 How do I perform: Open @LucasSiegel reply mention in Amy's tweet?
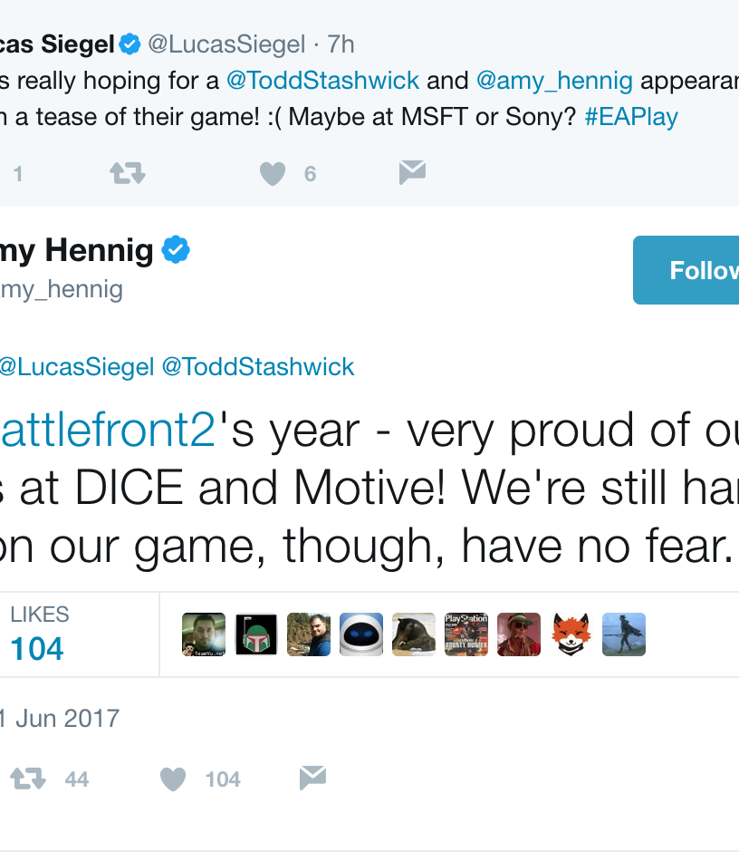pyautogui.click(x=77, y=367)
